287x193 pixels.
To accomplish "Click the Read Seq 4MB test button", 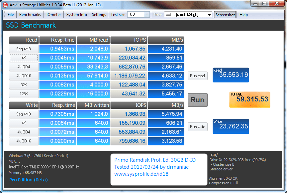I will (x=24, y=49).
